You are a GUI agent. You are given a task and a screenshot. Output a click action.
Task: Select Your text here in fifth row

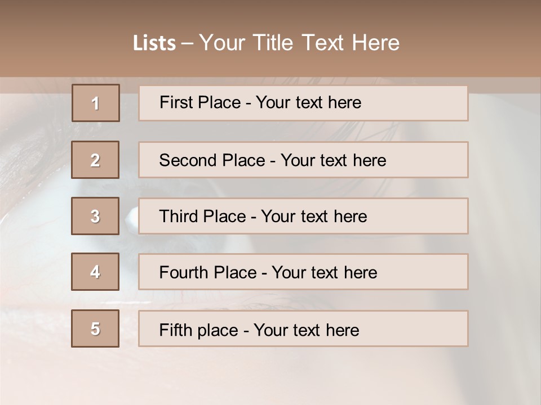pos(307,330)
